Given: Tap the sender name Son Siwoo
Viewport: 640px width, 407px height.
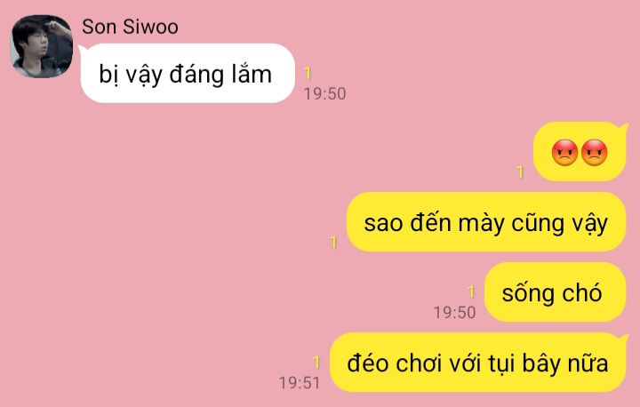Looking at the screenshot, I should point(130,27).
